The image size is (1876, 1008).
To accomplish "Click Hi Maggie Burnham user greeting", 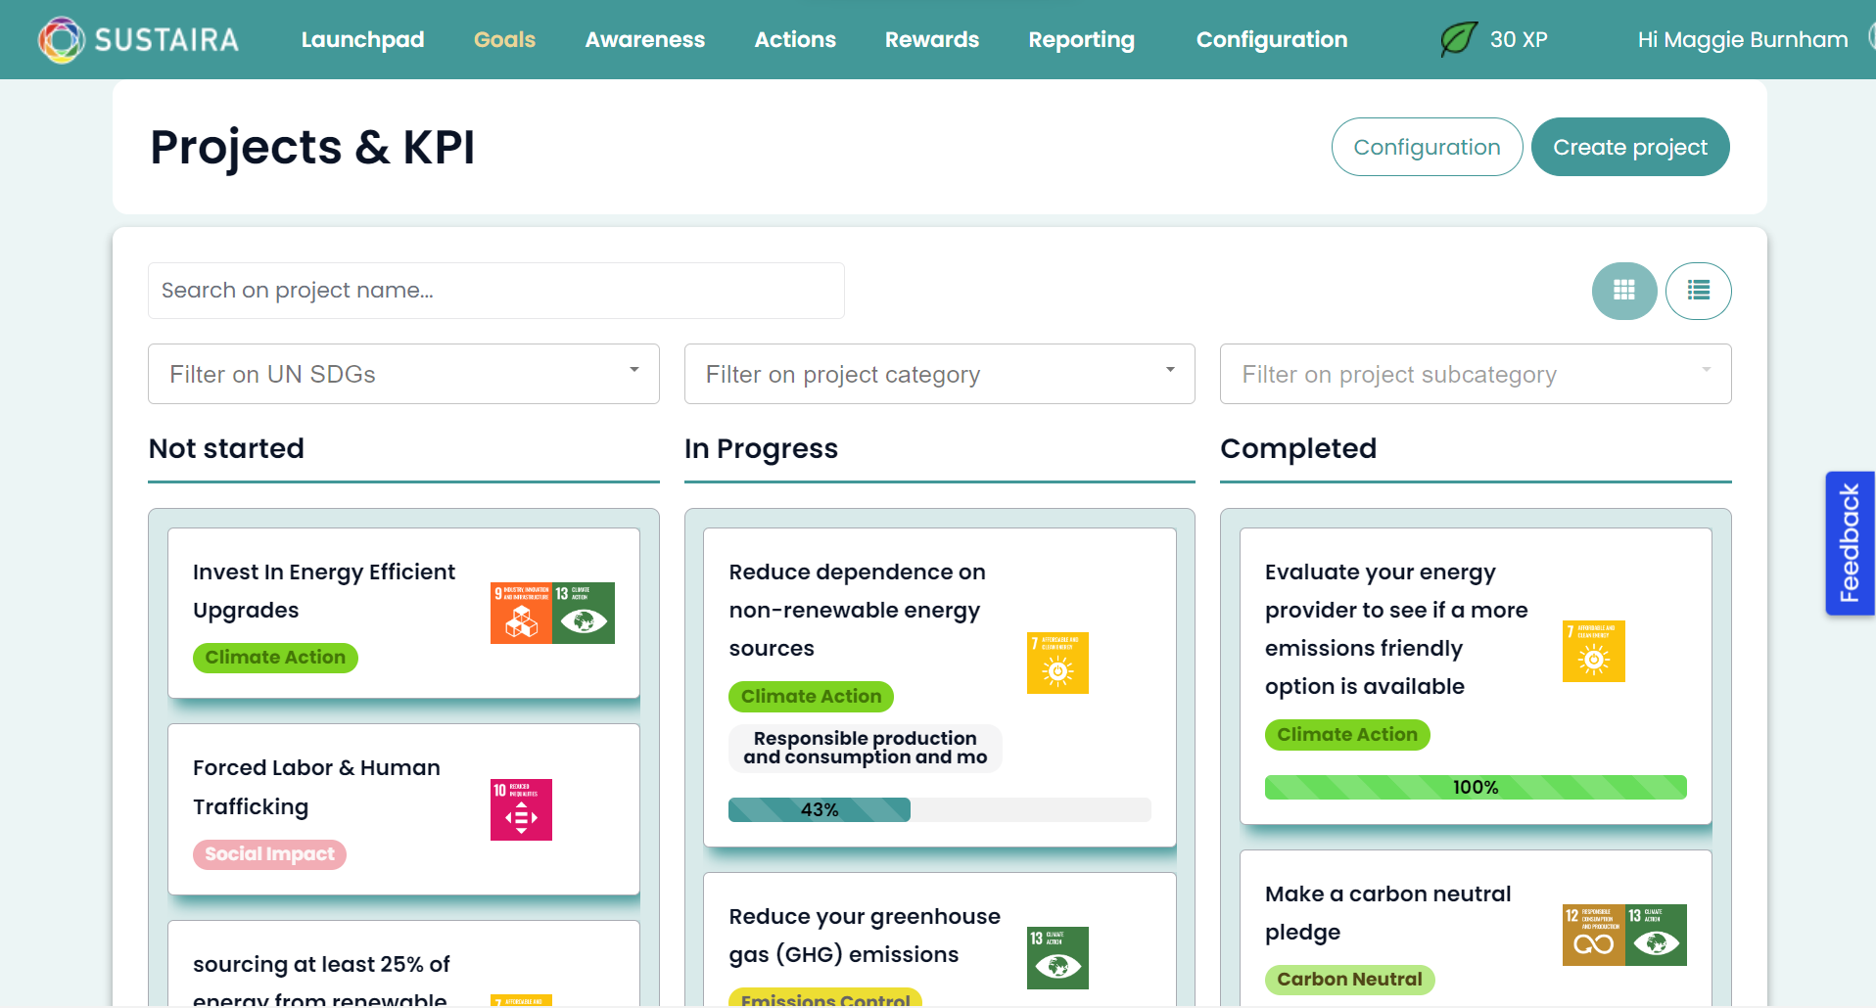I will coord(1743,40).
